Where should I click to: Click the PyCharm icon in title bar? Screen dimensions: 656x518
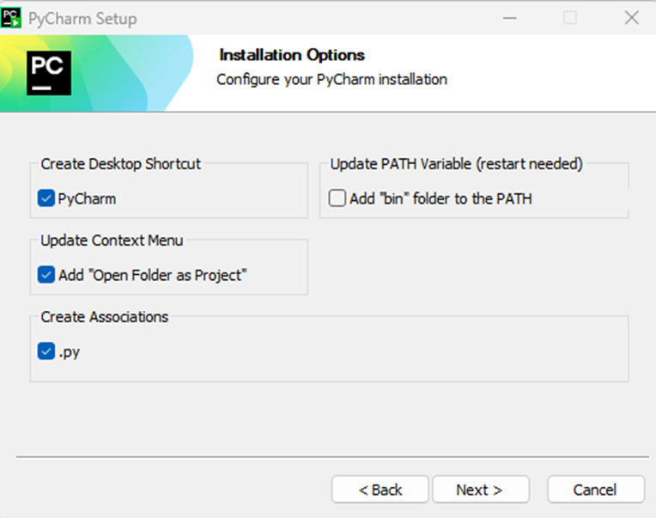click(13, 17)
